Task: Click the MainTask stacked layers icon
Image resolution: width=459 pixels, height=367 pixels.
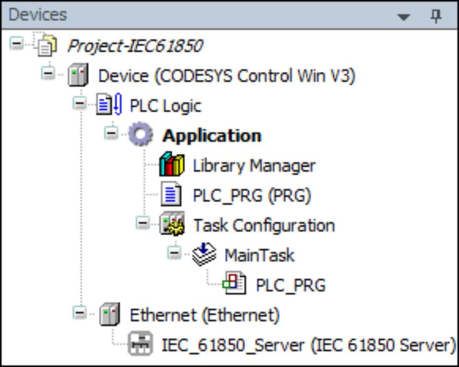Action: pyautogui.click(x=204, y=254)
